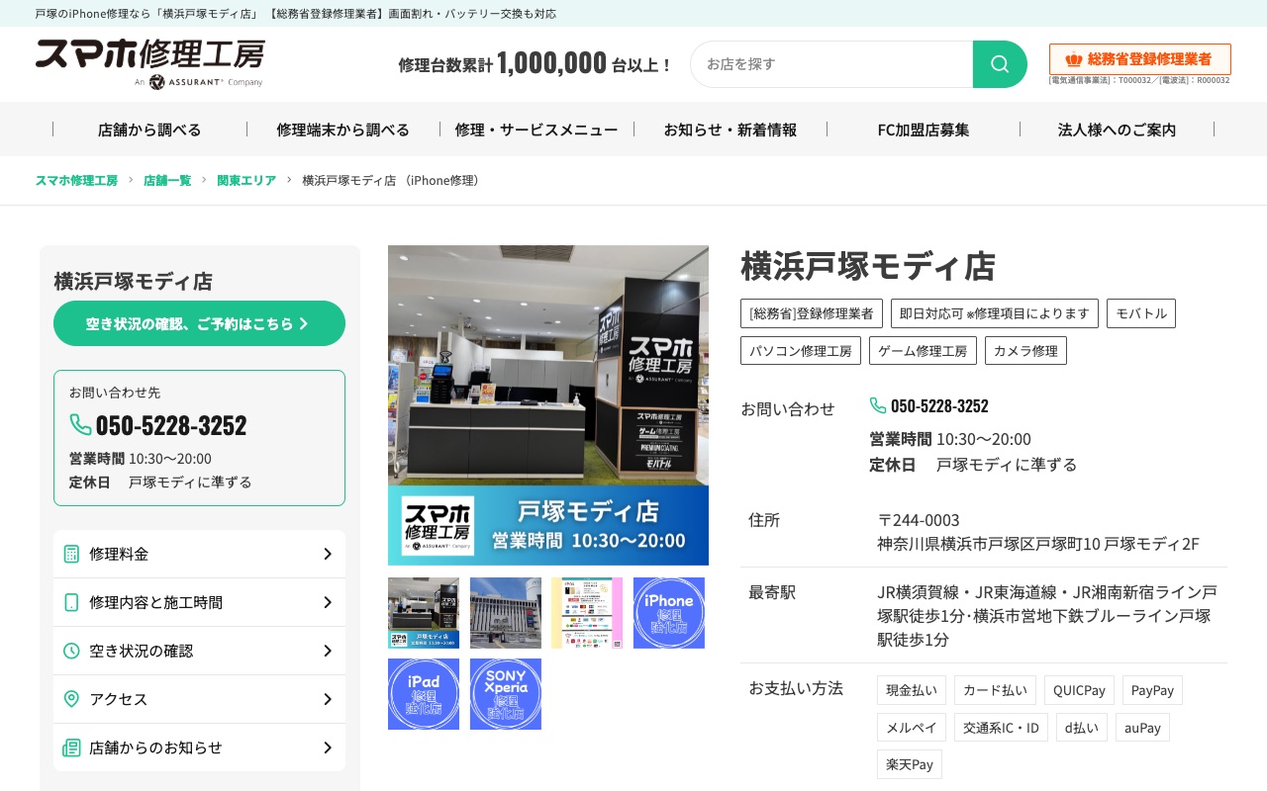Image resolution: width=1267 pixels, height=791 pixels.
Task: Select the building exterior thumbnail
Action: 506,613
